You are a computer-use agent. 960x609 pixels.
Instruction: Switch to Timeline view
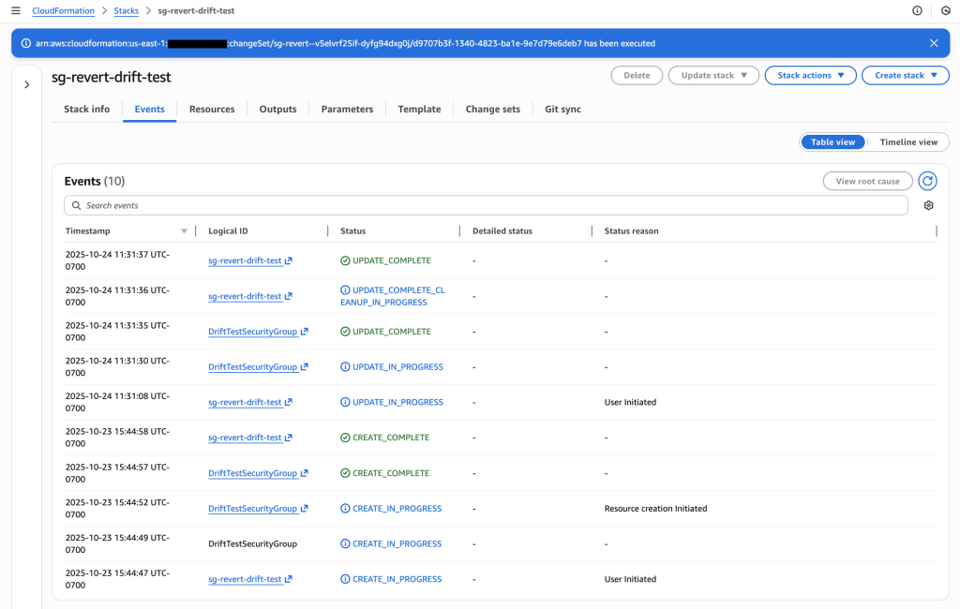click(x=907, y=142)
